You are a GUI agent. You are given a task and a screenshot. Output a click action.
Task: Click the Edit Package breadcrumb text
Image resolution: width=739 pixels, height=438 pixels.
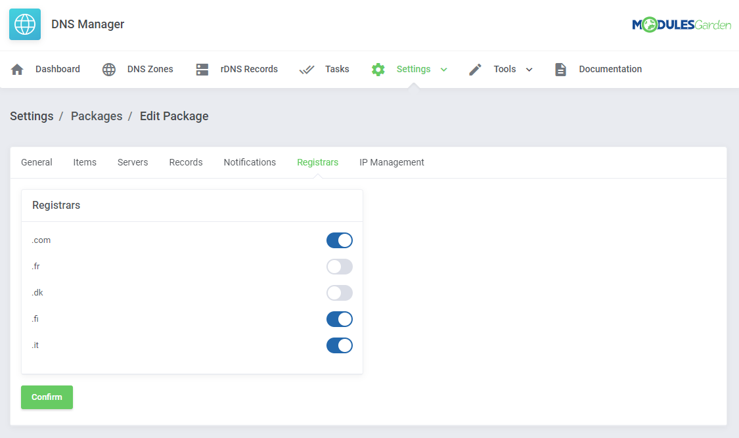click(174, 116)
